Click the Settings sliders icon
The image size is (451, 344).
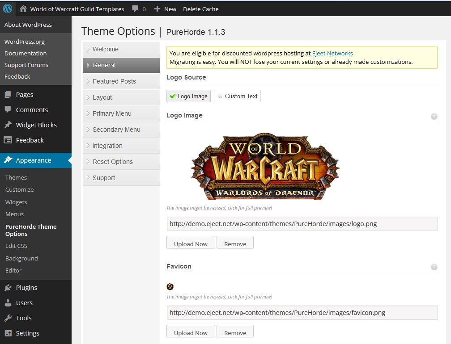point(8,333)
